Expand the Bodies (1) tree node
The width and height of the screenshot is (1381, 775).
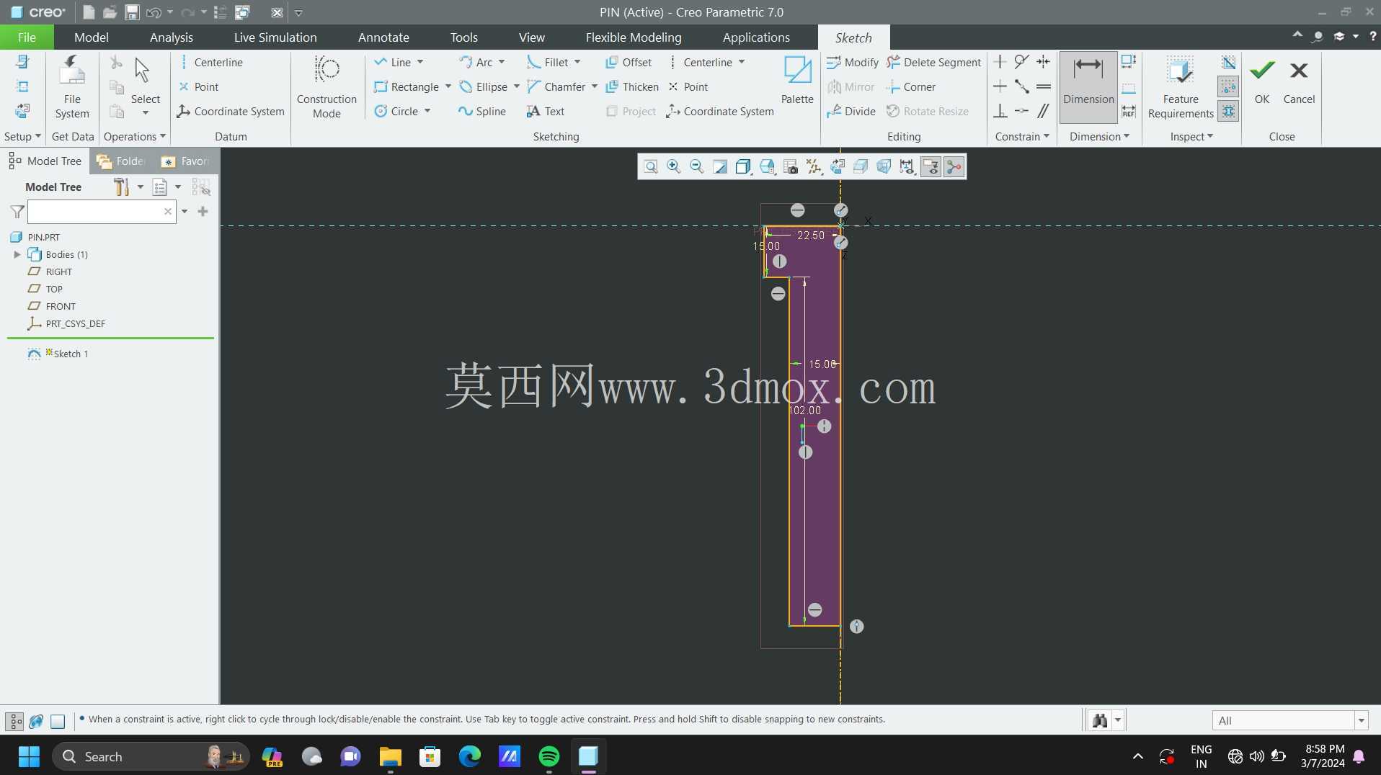[x=17, y=255]
